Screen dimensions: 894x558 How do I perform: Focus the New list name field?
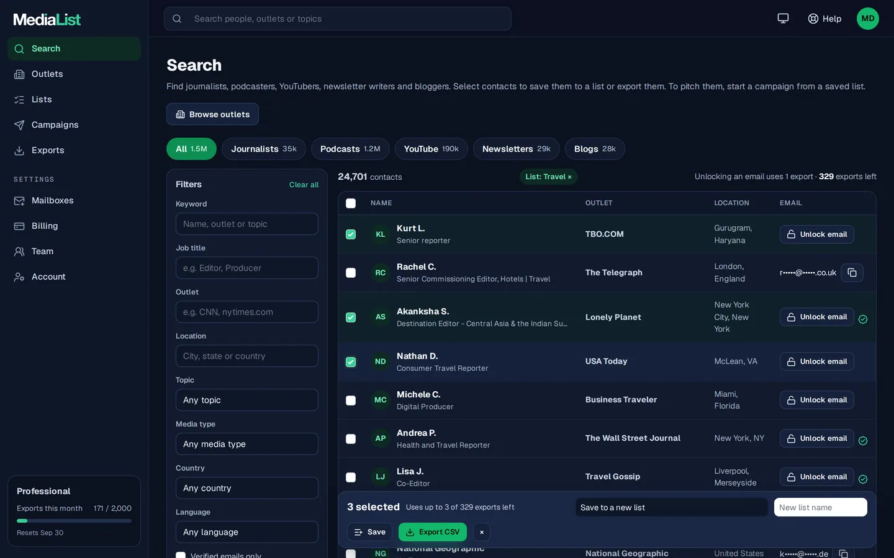820,507
